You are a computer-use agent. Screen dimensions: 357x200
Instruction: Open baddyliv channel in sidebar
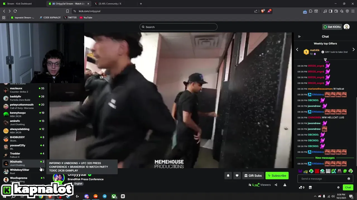click(x=24, y=98)
